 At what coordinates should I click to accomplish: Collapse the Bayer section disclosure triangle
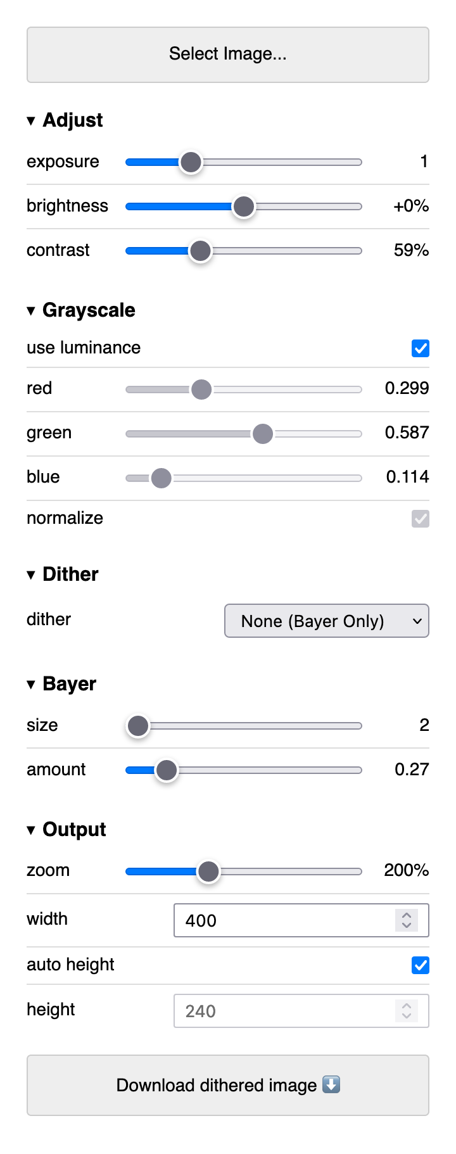(x=31, y=685)
